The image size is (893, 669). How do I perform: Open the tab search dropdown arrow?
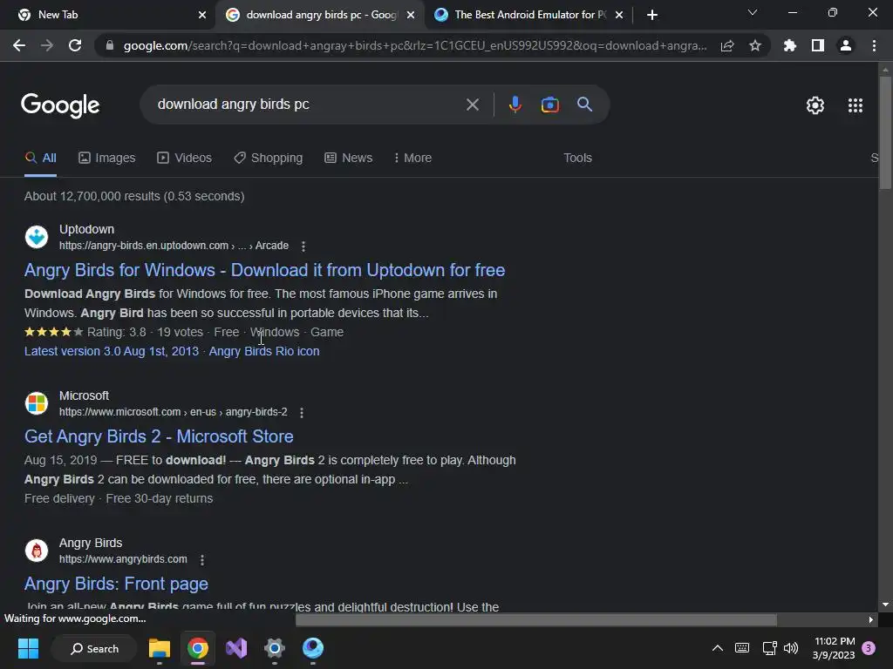[753, 12]
